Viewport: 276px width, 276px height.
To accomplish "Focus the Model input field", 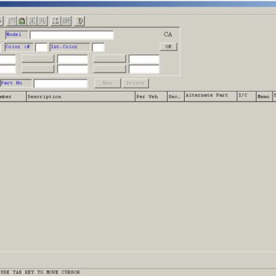I will point(72,35).
